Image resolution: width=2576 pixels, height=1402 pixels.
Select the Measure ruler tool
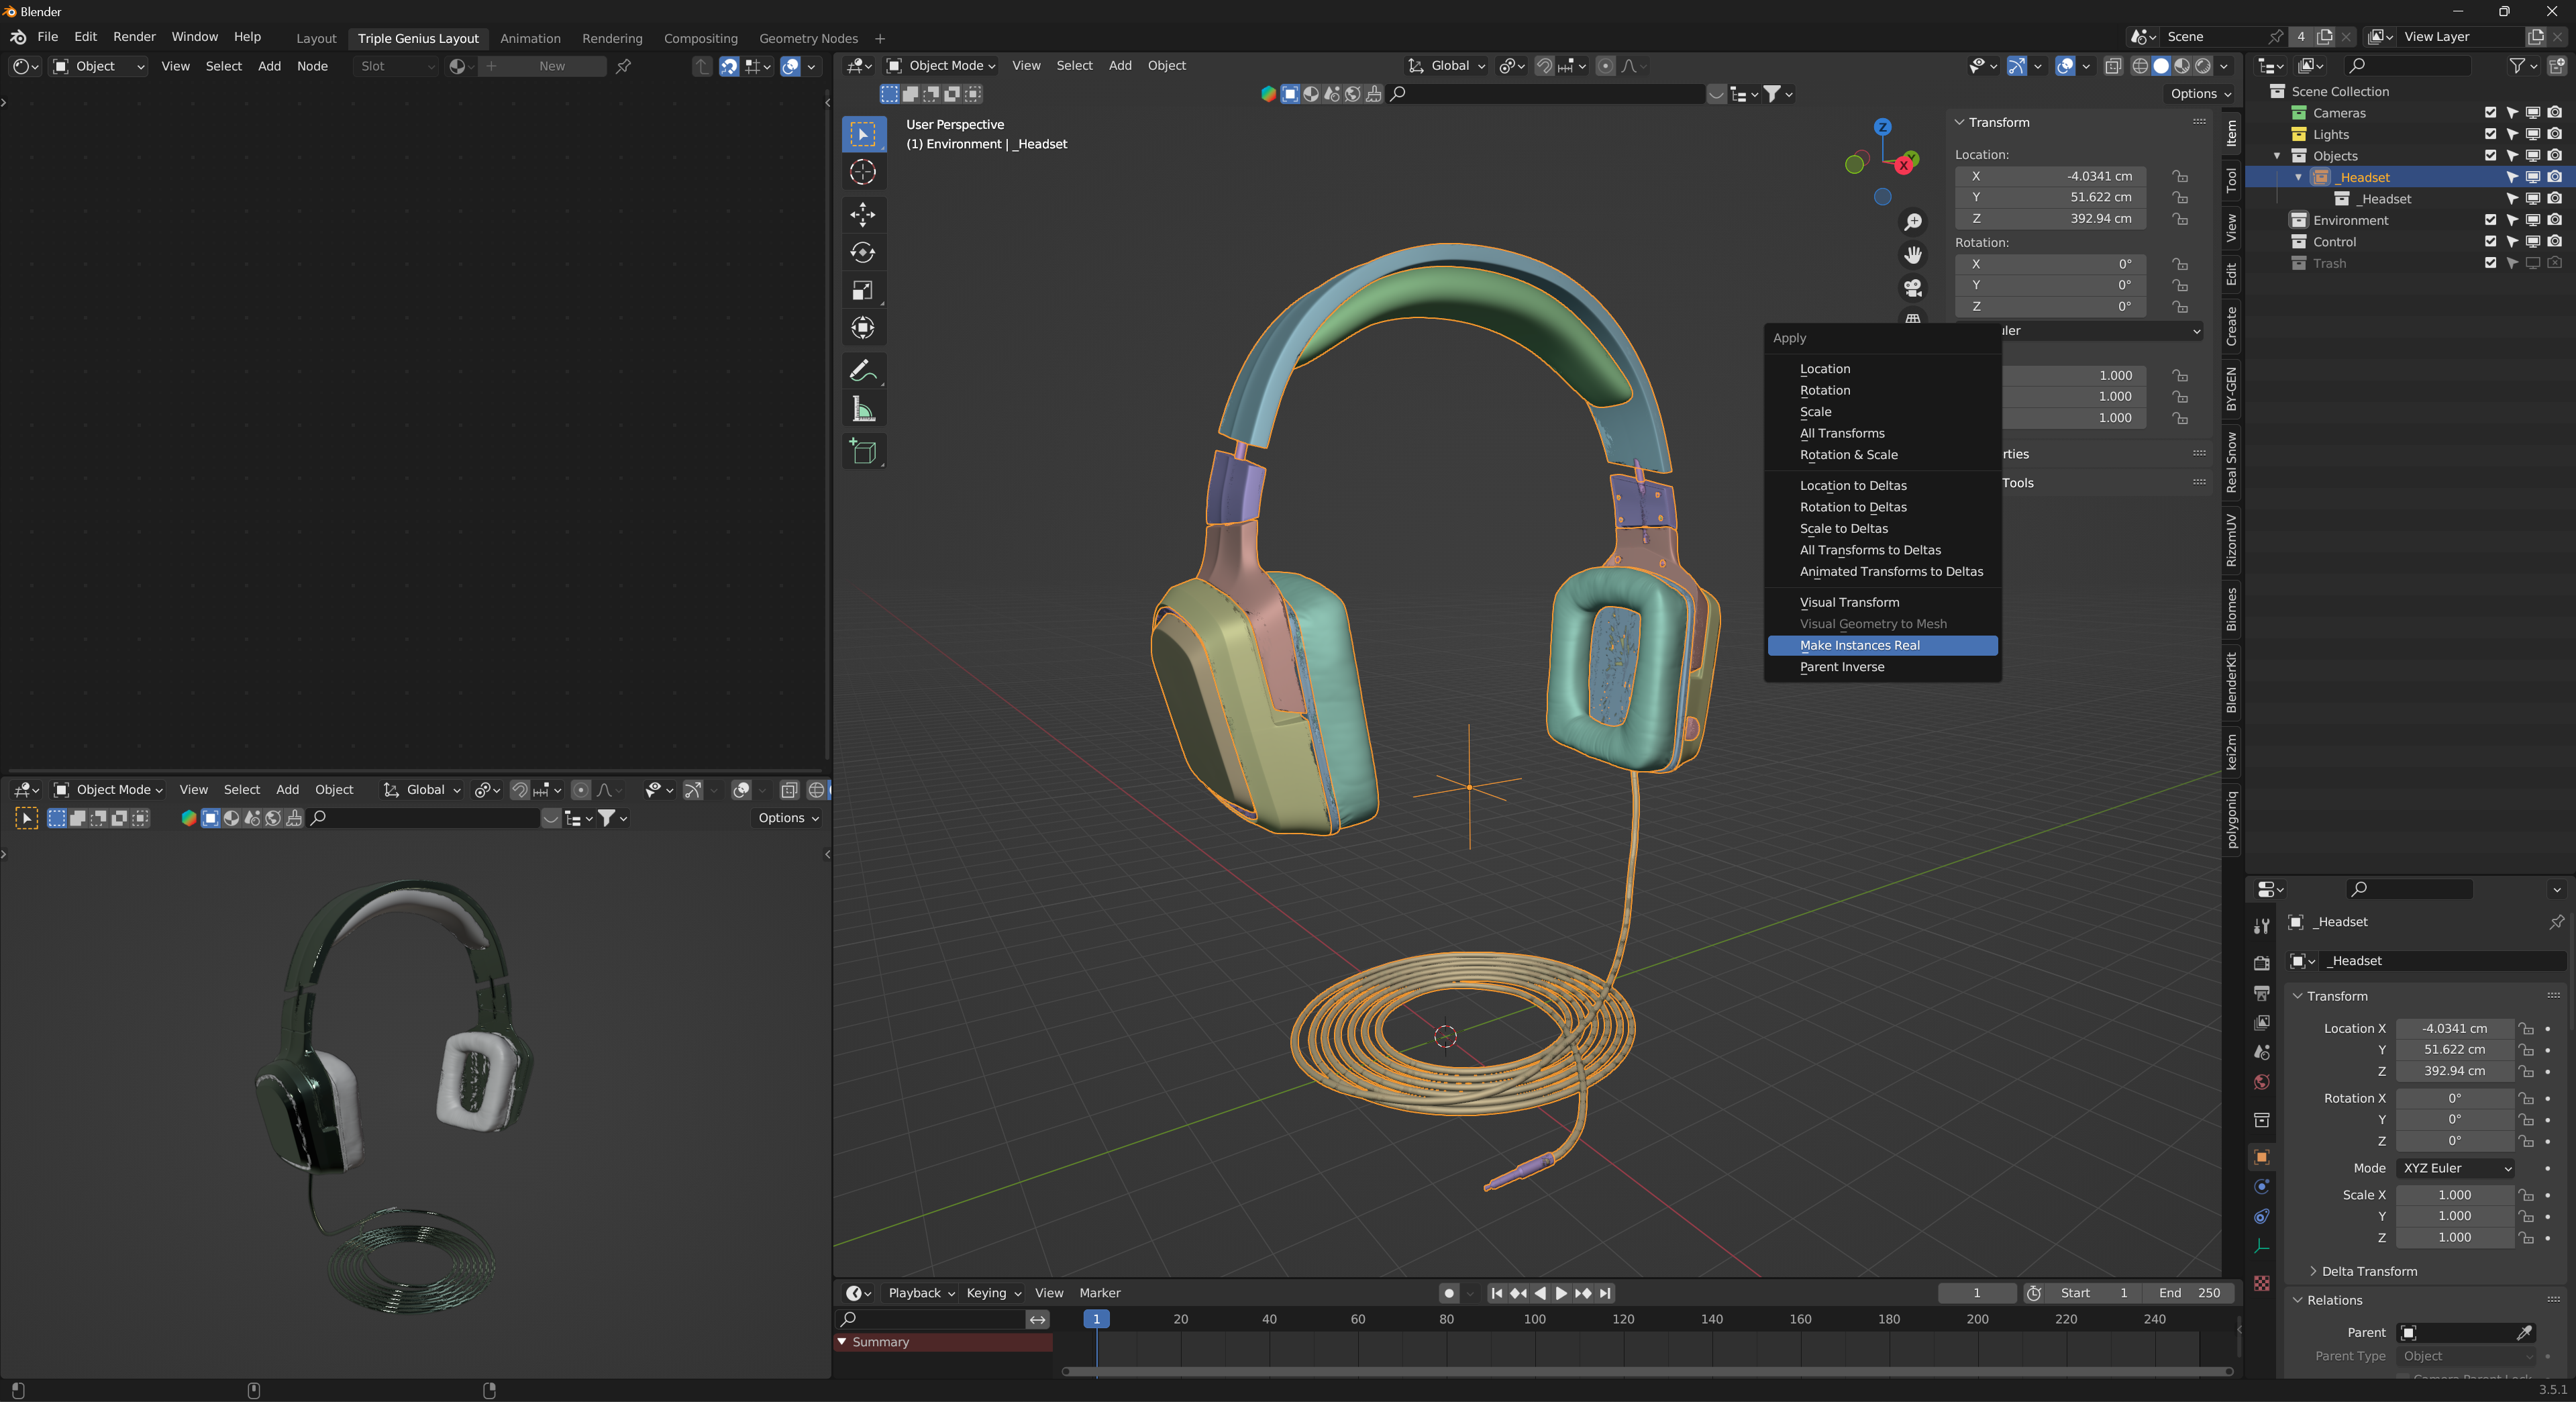[x=862, y=410]
